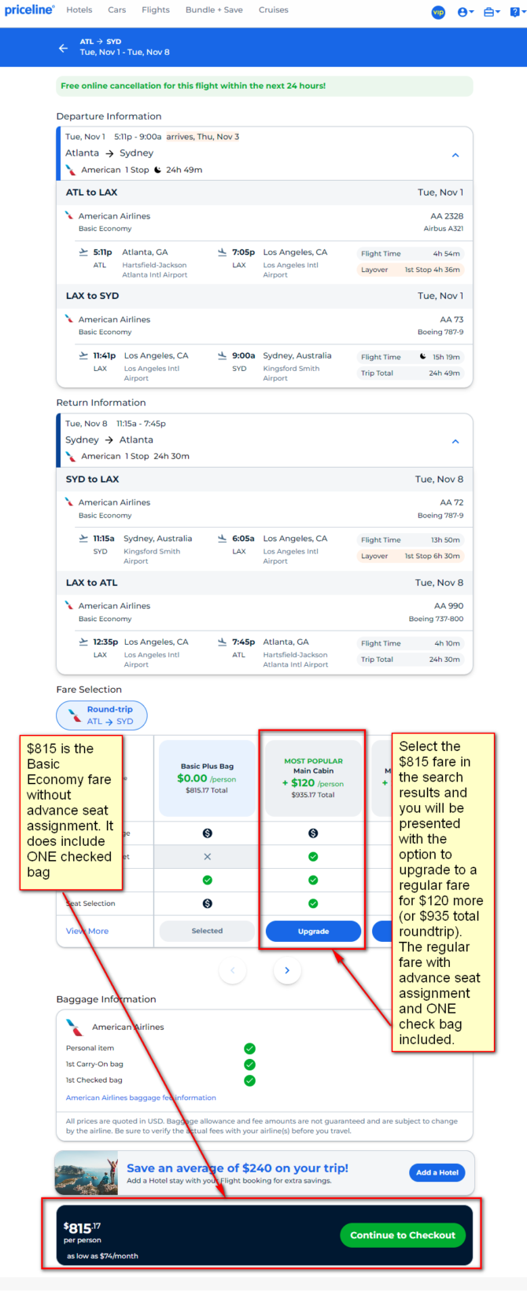Screen dimensions: 527x1291
Task: Open the My Trips briefcase dropdown
Action: (492, 12)
